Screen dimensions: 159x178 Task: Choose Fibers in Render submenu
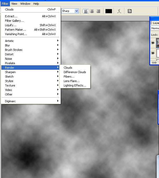click(75, 77)
